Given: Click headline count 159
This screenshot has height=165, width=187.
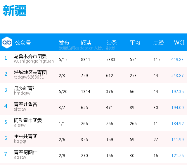Looking at the screenshot, I should pos(110,140).
